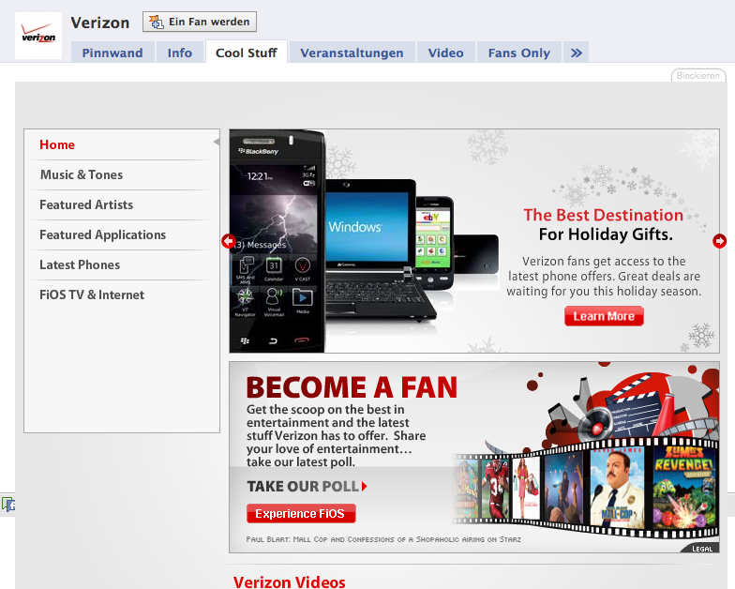Click the Blockieren link
Screen dimensions: 735x589
click(x=697, y=75)
